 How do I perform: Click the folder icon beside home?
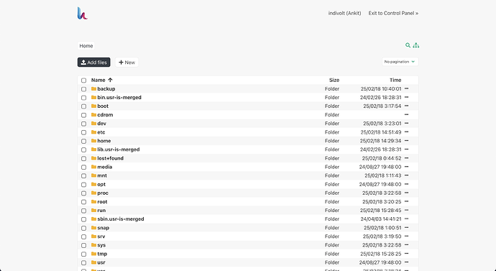pos(93,141)
